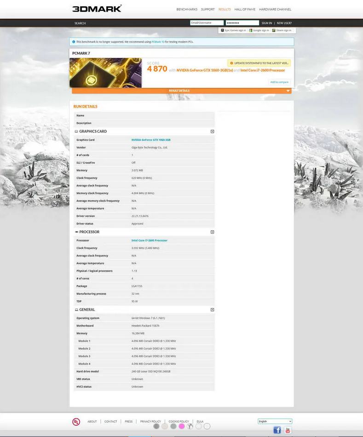Go to Hall of Fame
The image size is (363, 437).
pyautogui.click(x=245, y=10)
